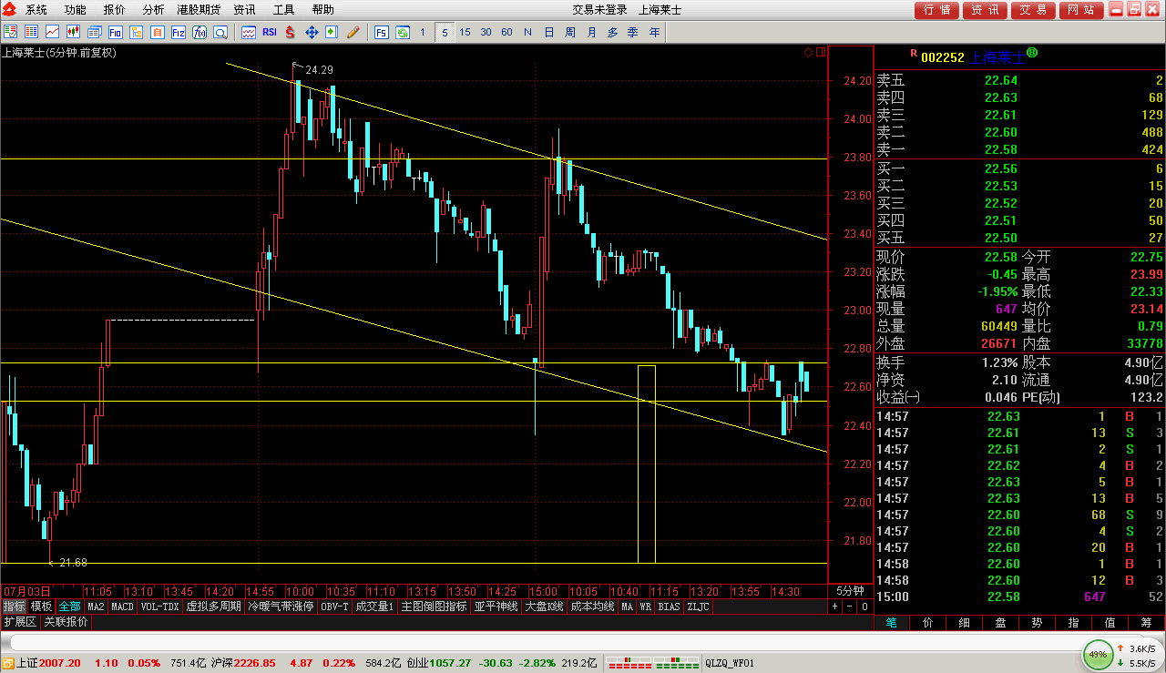Image resolution: width=1166 pixels, height=673 pixels.
Task: Switch to 筹 tab in side panel
Action: point(1147,623)
